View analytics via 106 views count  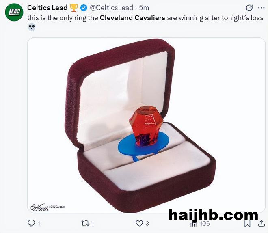tap(205, 223)
